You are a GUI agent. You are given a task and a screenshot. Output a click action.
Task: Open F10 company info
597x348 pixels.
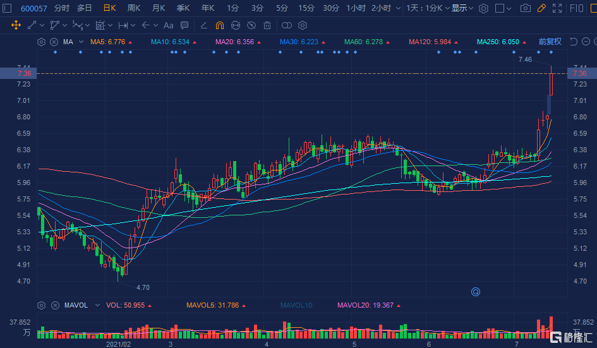point(577,8)
